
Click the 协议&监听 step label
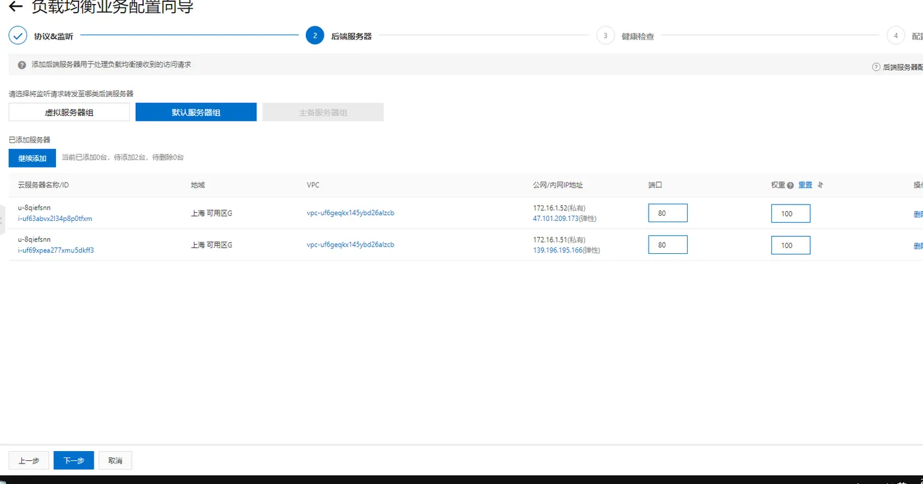coord(54,36)
